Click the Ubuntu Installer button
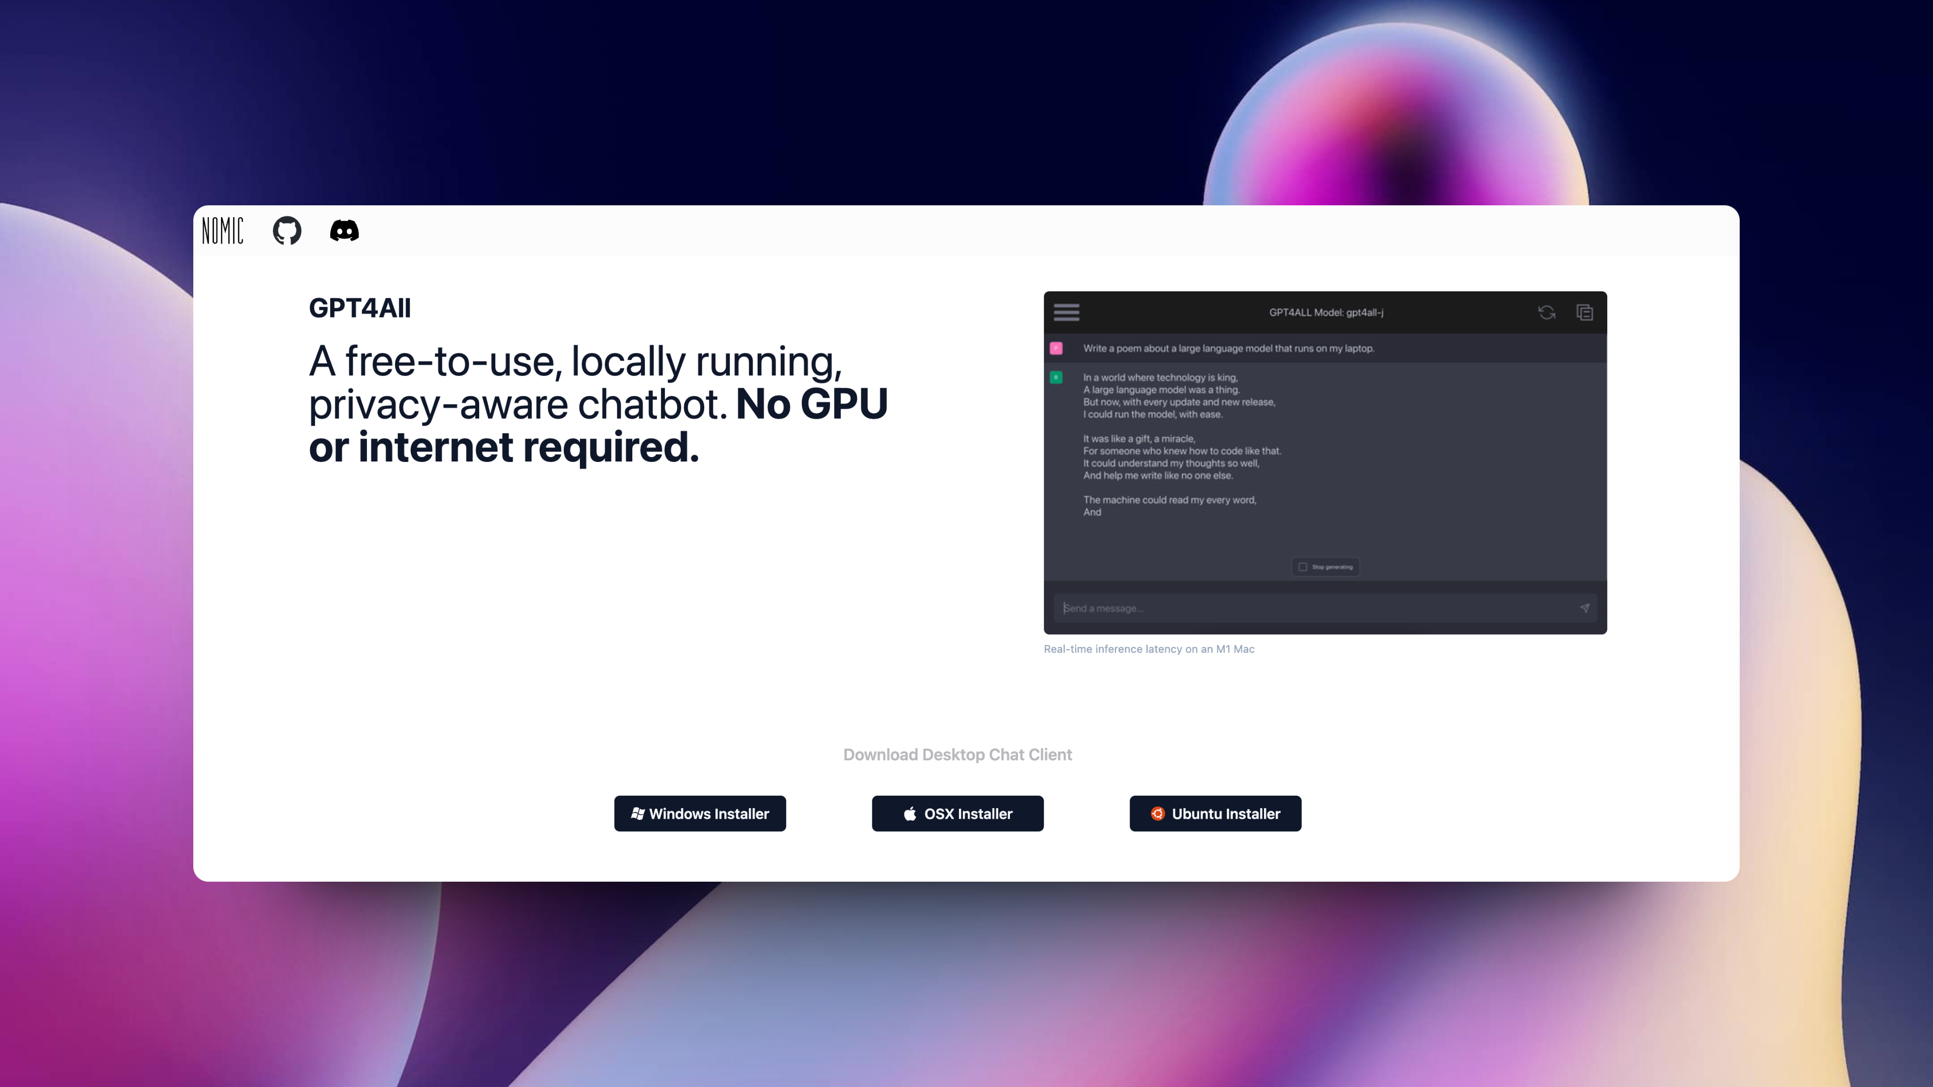 point(1215,812)
